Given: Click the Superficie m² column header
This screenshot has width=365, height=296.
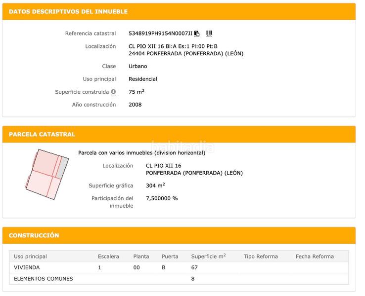Looking at the screenshot, I should click(208, 257).
